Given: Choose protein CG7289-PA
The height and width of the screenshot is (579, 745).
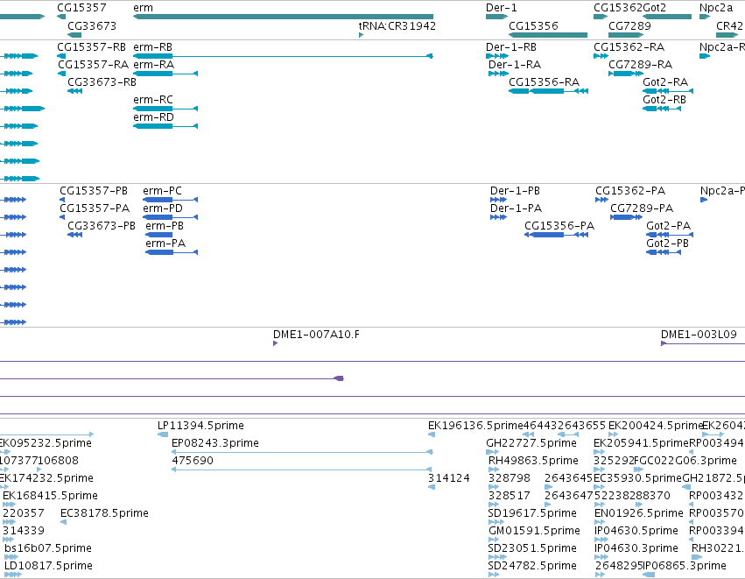Looking at the screenshot, I should pyautogui.click(x=642, y=208).
